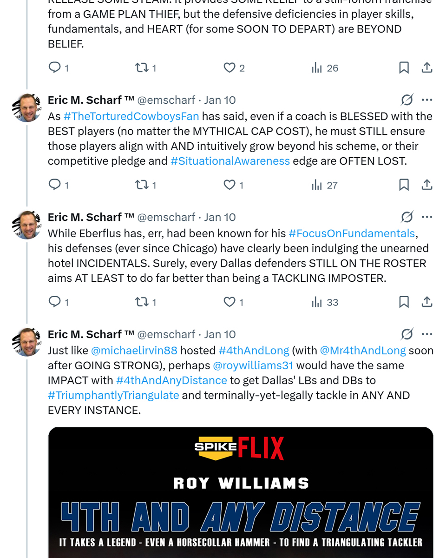Click Grok icon on 4thAndLong tweet
446x558 pixels.
[407, 334]
